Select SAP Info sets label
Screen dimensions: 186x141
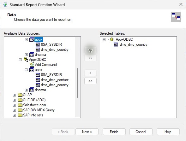tap(33, 115)
